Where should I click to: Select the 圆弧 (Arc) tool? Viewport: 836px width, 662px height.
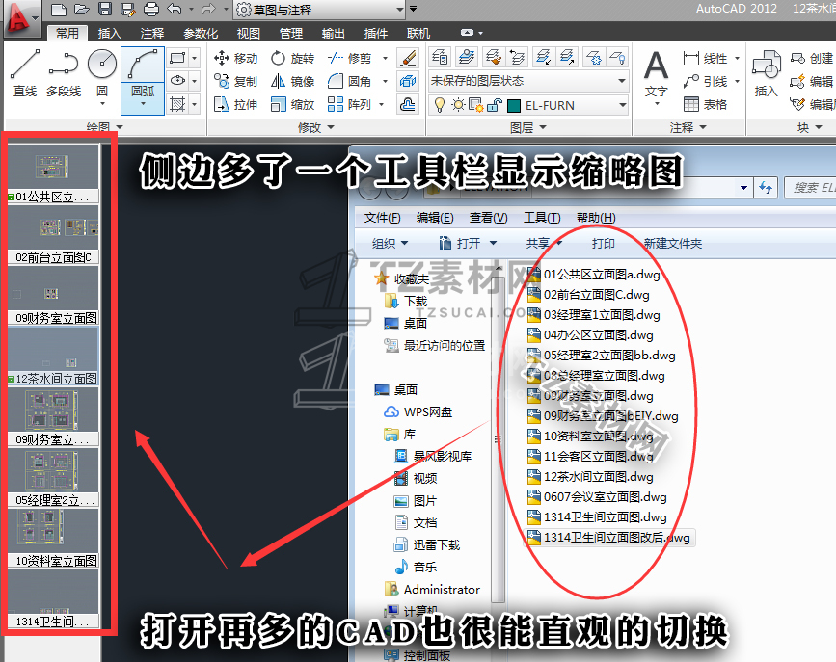[x=143, y=80]
